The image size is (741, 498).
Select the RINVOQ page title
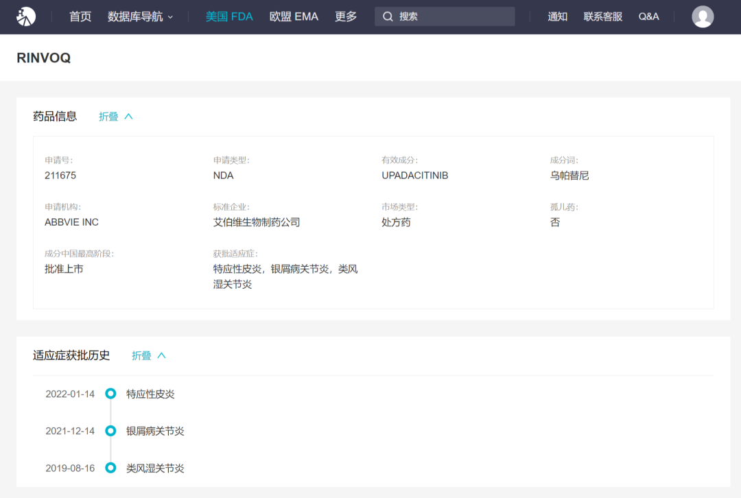(x=43, y=58)
